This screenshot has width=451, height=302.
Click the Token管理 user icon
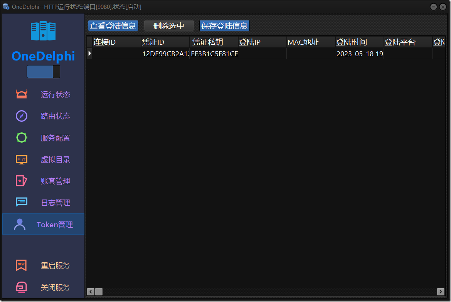click(20, 225)
